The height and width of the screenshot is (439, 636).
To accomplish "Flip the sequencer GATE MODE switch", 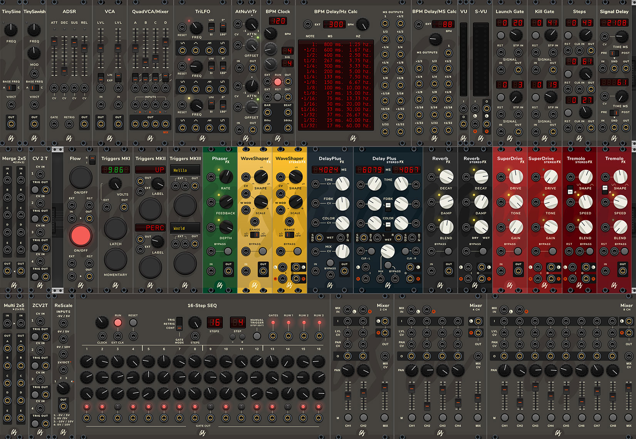I will [179, 324].
